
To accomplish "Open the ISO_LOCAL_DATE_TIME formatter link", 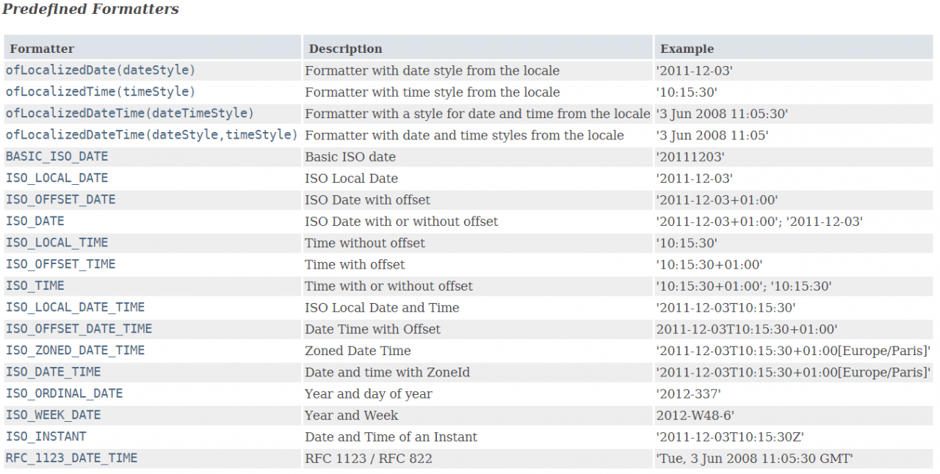I will tap(75, 307).
